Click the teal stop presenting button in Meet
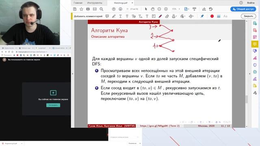The width and height of the screenshot is (260, 146). click(x=53, y=105)
